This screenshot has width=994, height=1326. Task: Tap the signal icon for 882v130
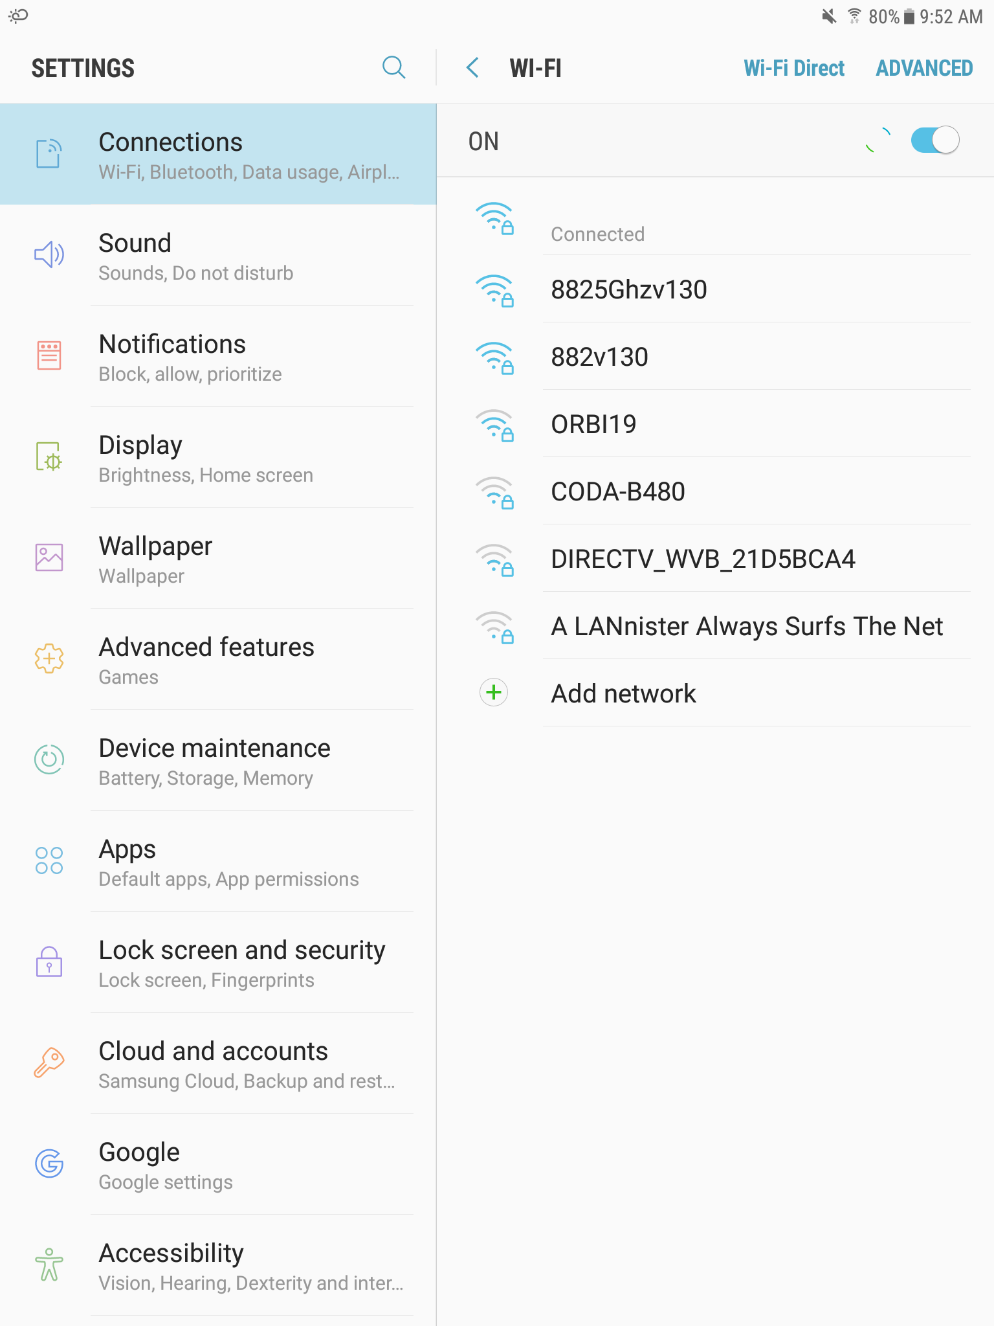[494, 357]
